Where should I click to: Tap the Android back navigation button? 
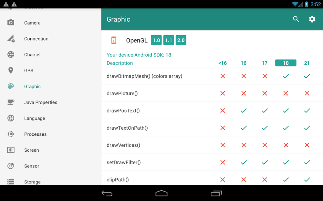click(107, 193)
